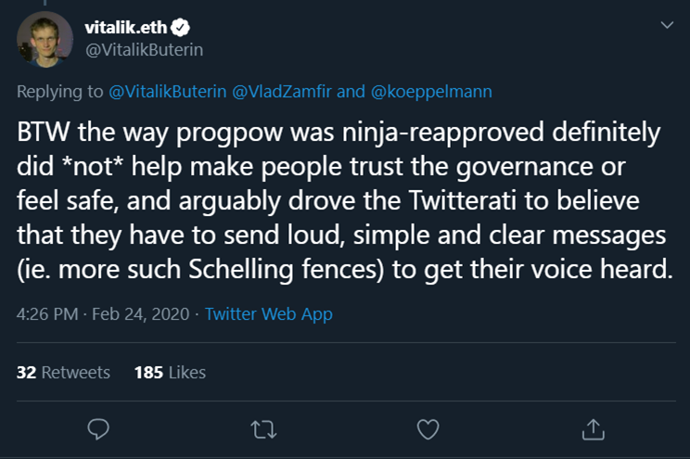This screenshot has height=459, width=690.
Task: Click the Feb 24, 2020 date
Action: click(140, 314)
